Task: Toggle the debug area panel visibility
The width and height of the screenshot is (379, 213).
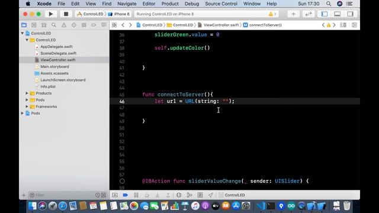Action: (x=338, y=14)
